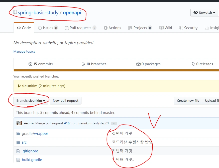Click the Manage topics link
Viewport: 219px width, 168px height.
pos(24,52)
